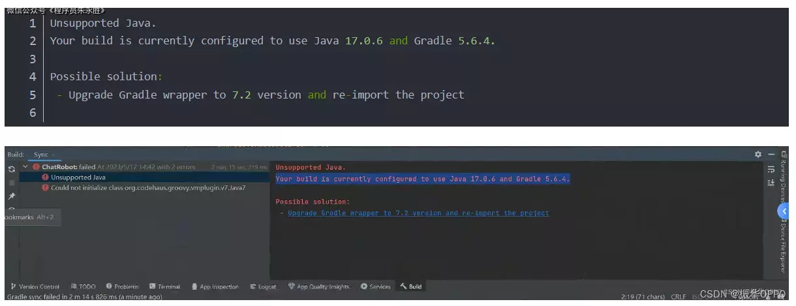The height and width of the screenshot is (306, 796).
Task: Open the Version Control tool window
Action: tap(35, 286)
